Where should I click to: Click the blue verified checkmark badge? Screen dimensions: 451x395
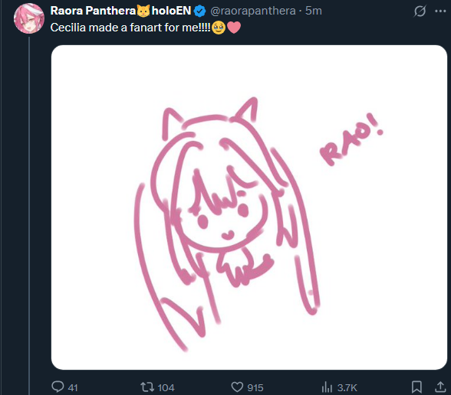(x=199, y=11)
